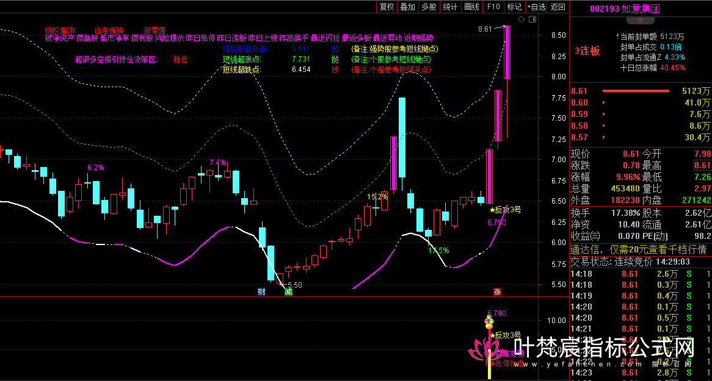
Task: Click the 山东板块 sector tag
Action: pos(109,30)
